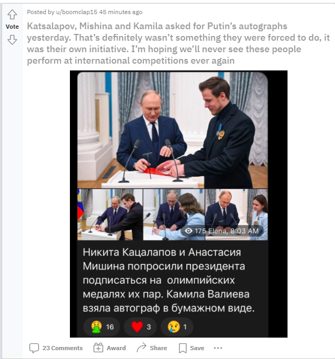Click the Share arrow icon
Viewport: 335px width, 359px height.
(141, 348)
